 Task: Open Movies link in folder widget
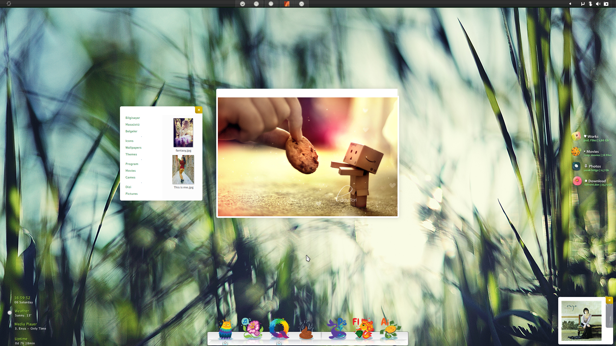(x=131, y=171)
